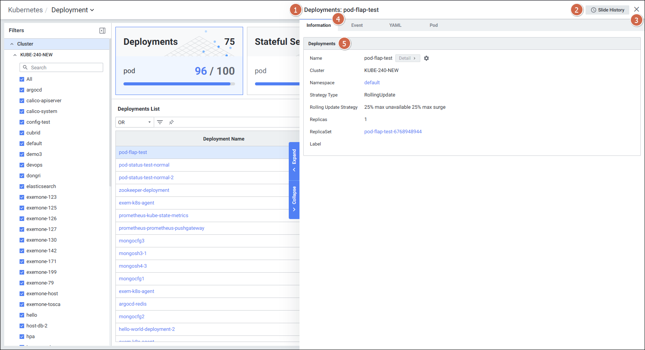This screenshot has width=645, height=350.
Task: Switch to the Event tab
Action: tap(357, 25)
